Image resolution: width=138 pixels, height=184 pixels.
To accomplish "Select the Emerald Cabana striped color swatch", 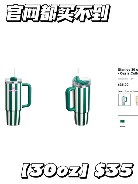I will [124, 100].
